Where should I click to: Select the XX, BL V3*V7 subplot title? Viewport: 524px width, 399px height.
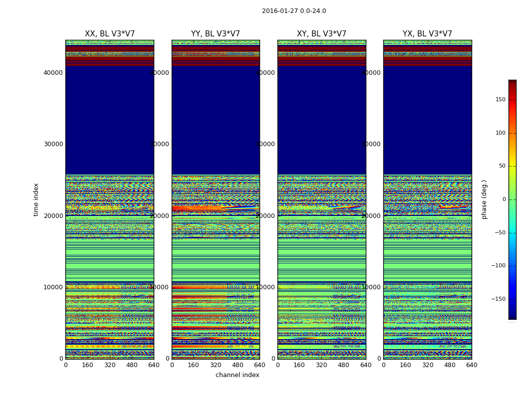tap(110, 34)
